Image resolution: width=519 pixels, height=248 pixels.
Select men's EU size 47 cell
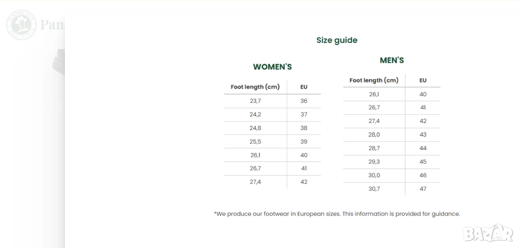[x=423, y=189]
